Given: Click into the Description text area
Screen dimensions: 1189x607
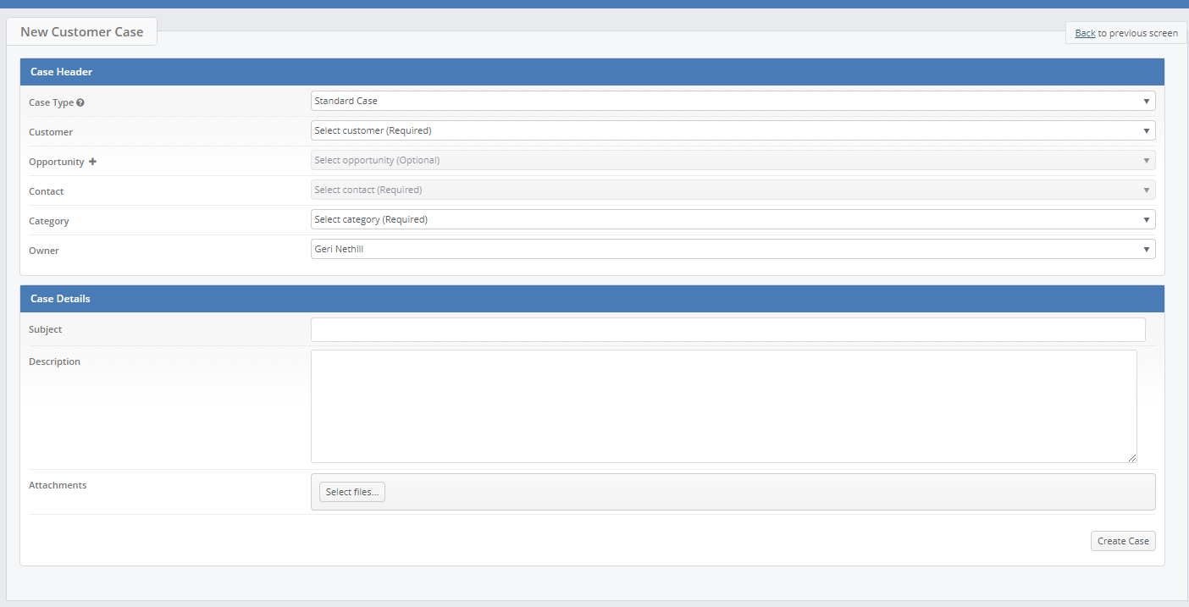Looking at the screenshot, I should (x=724, y=406).
